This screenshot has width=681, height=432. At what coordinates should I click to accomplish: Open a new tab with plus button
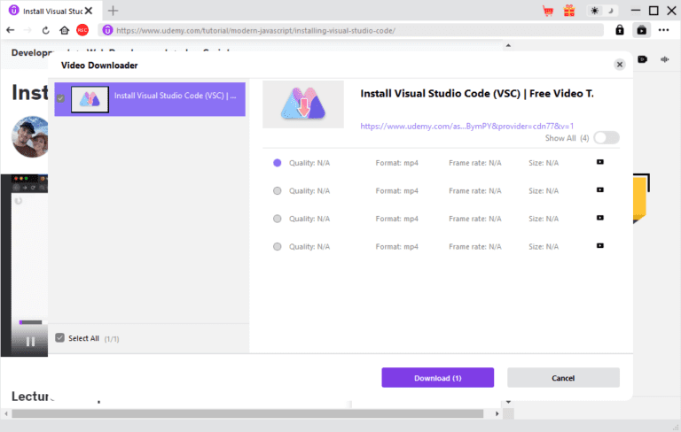coord(113,11)
